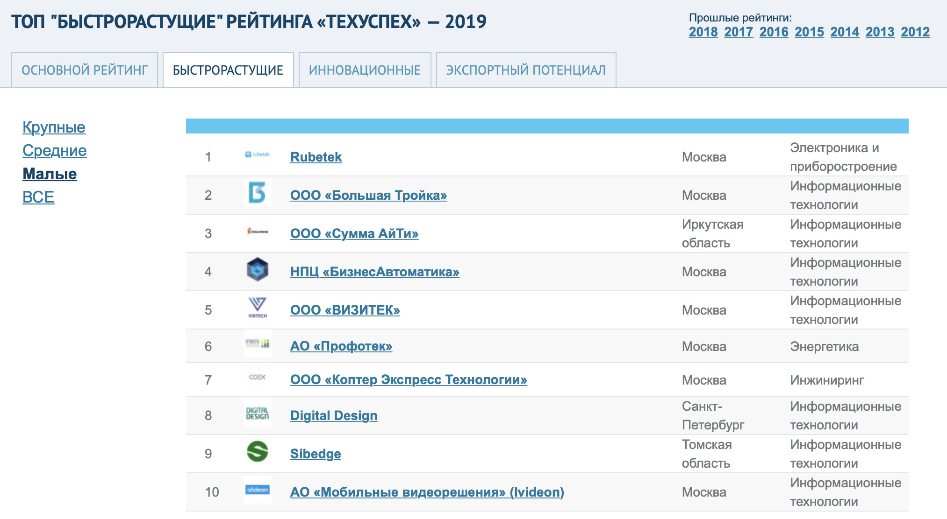947x519 pixels.
Task: Open the Rubetek company link
Action: pos(316,157)
